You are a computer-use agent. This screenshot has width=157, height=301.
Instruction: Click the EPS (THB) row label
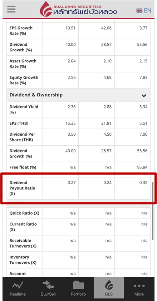(x=19, y=123)
